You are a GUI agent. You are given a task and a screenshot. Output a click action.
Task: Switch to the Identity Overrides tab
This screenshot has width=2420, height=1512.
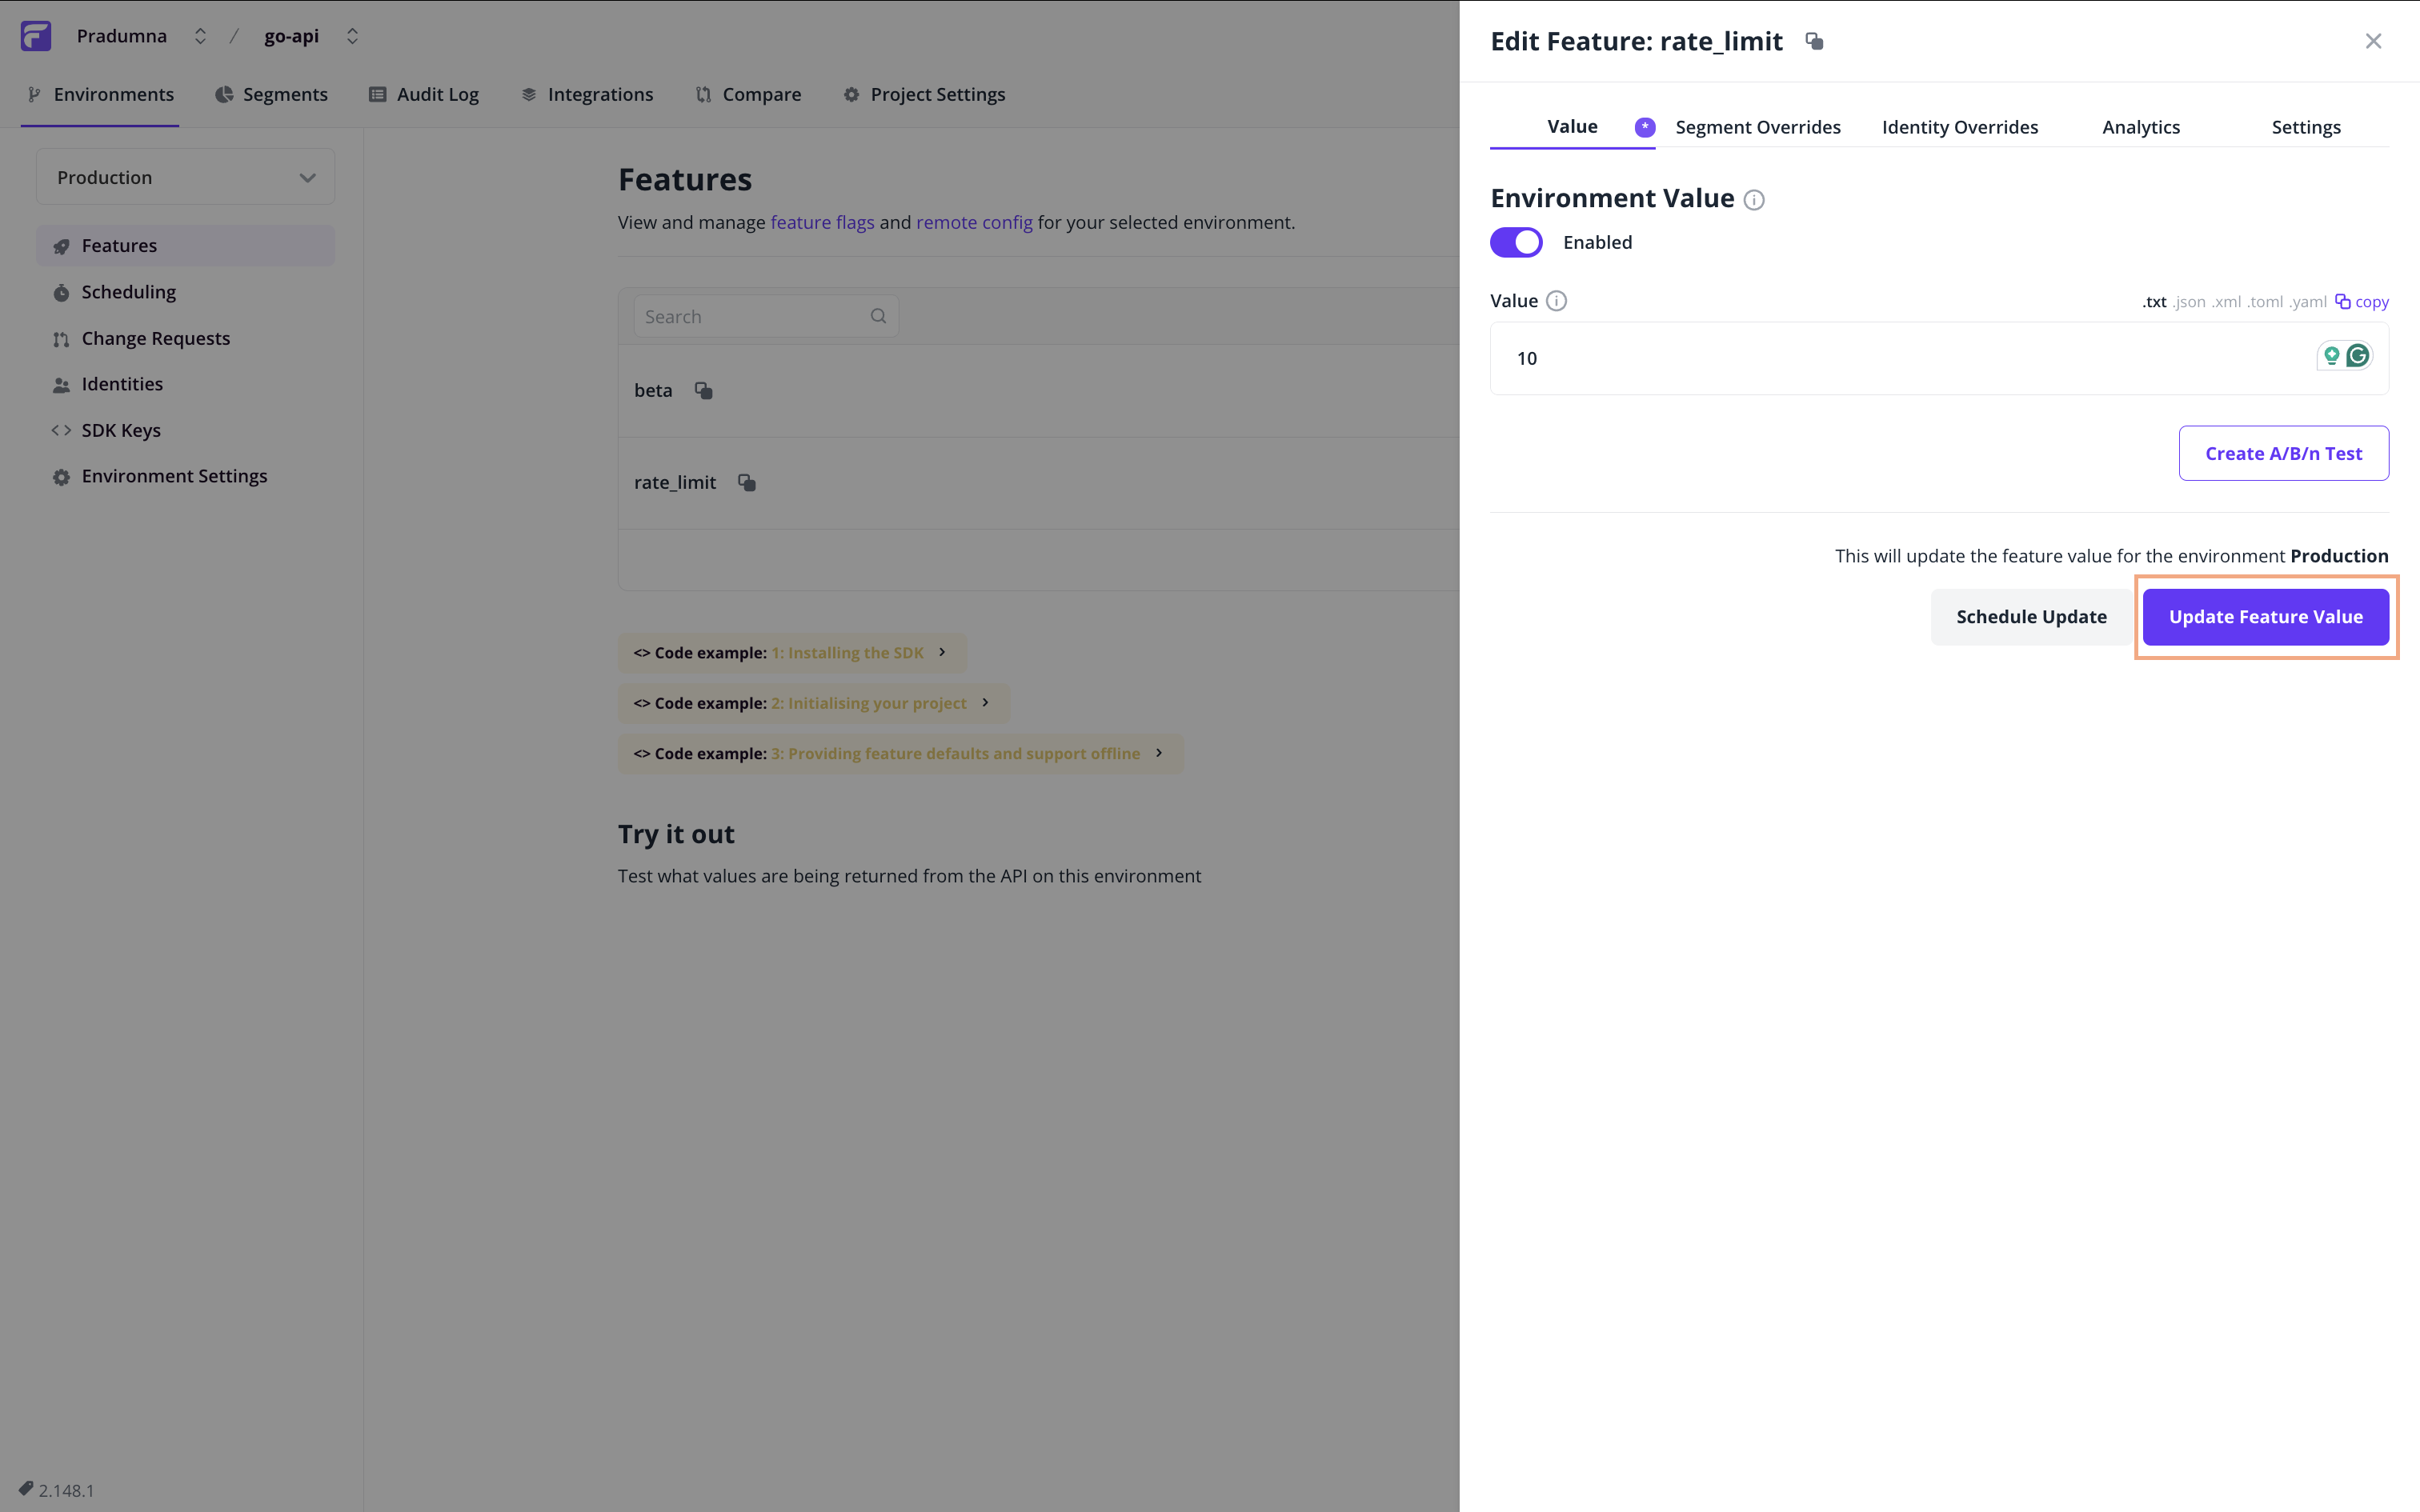click(1960, 127)
